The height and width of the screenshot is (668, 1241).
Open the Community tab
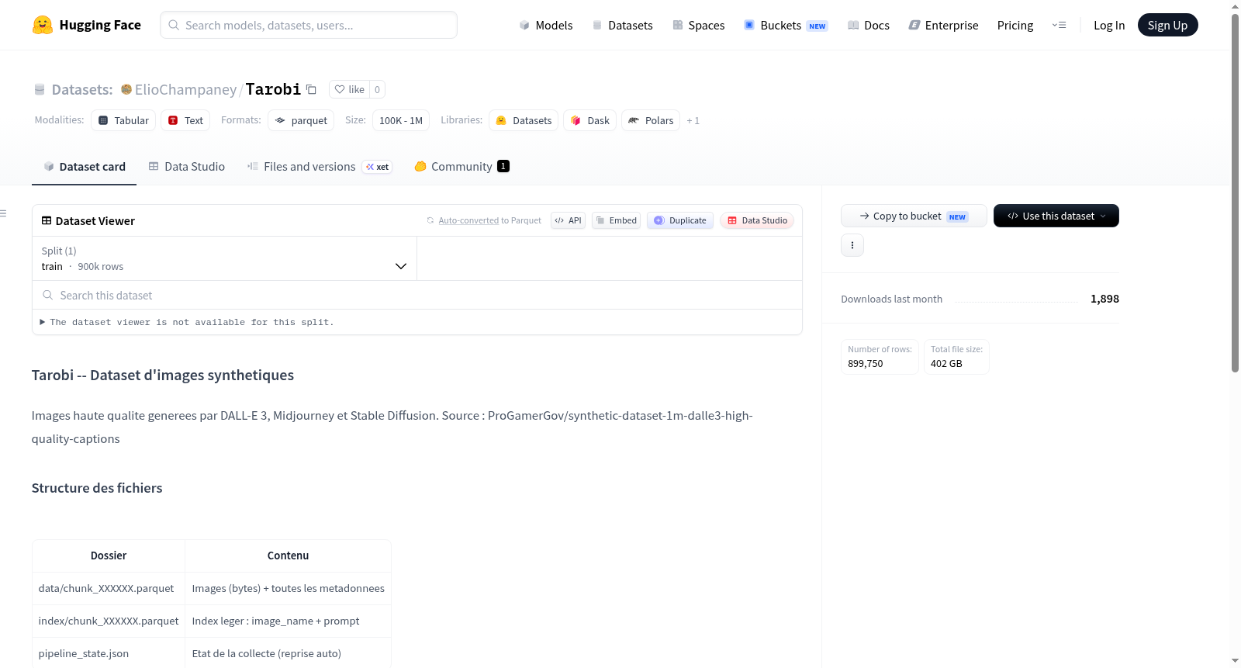pyautogui.click(x=461, y=166)
